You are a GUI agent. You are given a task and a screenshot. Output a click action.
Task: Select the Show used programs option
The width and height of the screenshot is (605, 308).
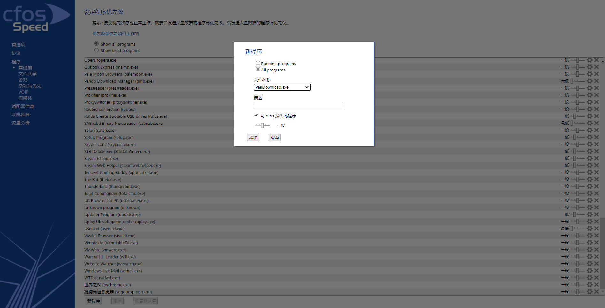point(96,50)
